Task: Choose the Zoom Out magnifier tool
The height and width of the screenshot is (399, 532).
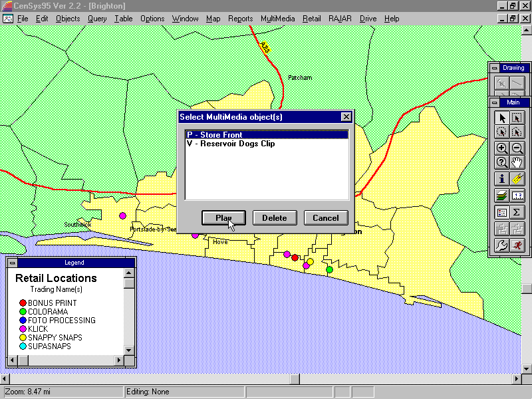Action: pos(517,148)
